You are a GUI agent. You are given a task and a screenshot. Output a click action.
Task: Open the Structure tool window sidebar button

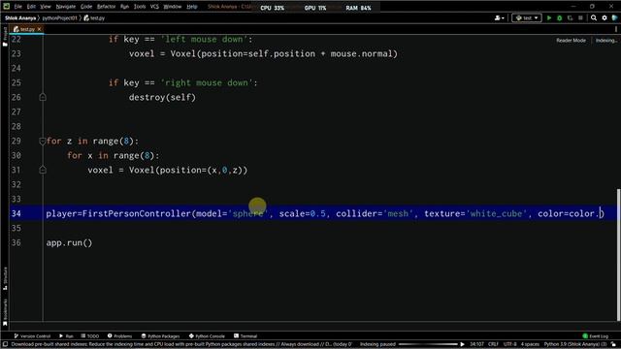coord(5,278)
